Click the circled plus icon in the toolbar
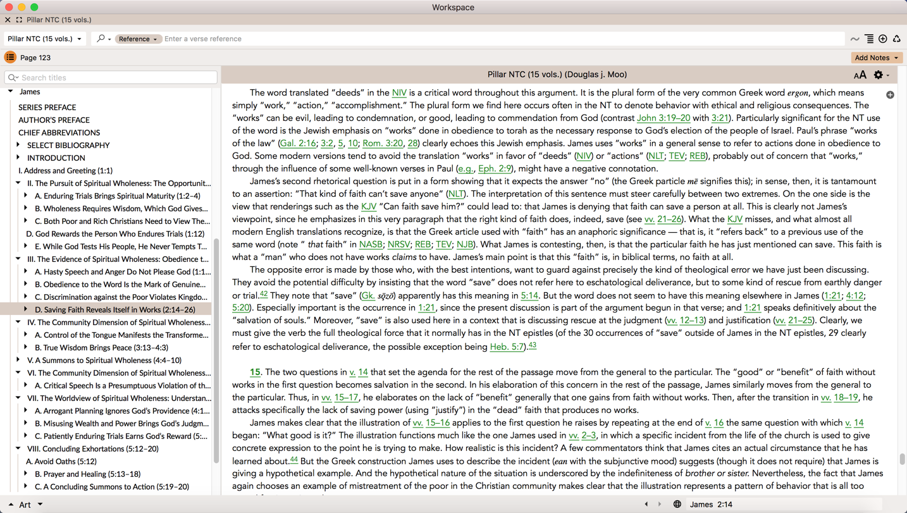 coord(883,39)
